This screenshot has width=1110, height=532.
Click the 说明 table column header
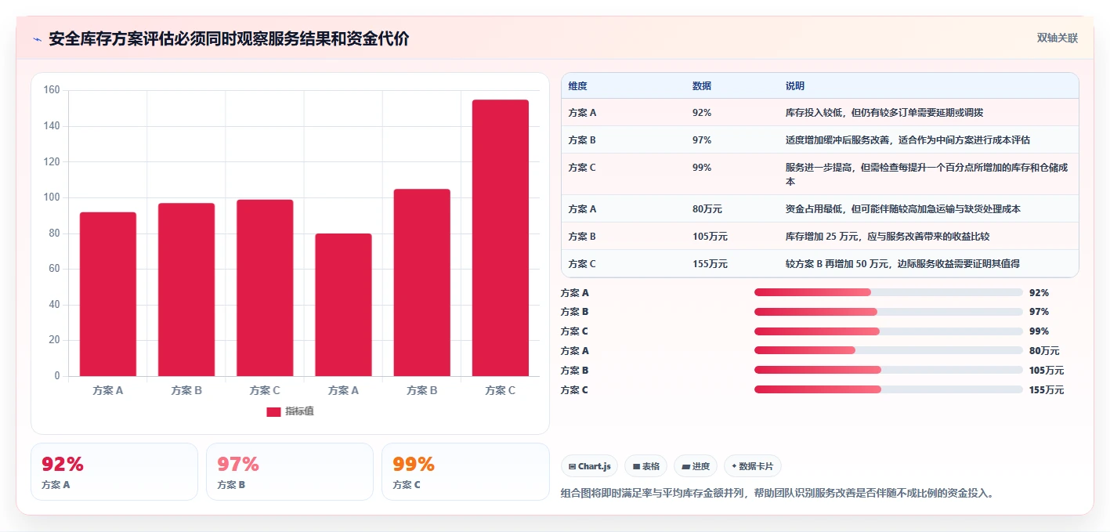pos(795,86)
